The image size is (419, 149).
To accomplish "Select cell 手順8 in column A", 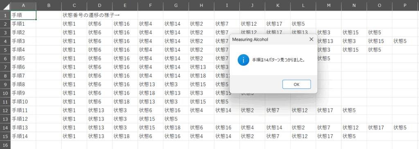I will click(x=23, y=84).
